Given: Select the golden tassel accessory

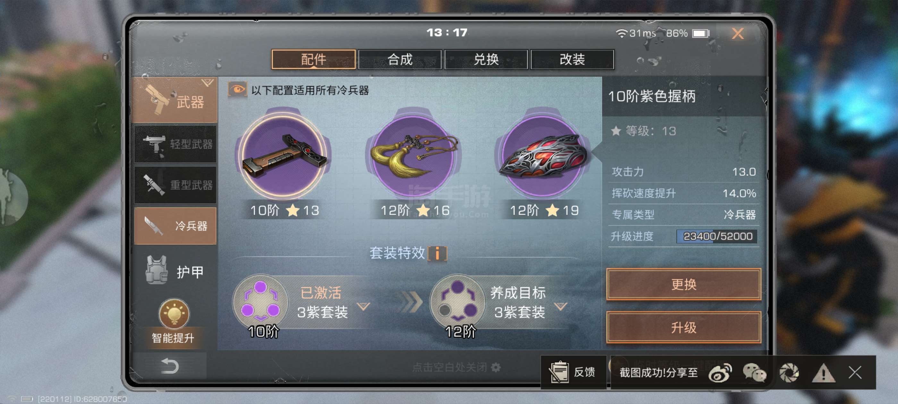Looking at the screenshot, I should pos(414,156).
